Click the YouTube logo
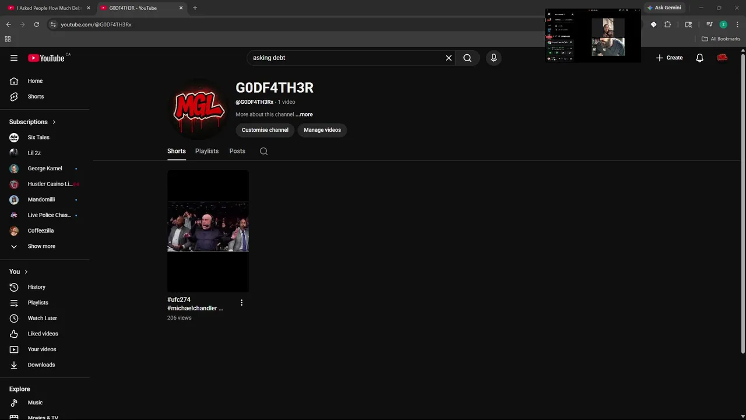The width and height of the screenshot is (746, 420). 46,58
